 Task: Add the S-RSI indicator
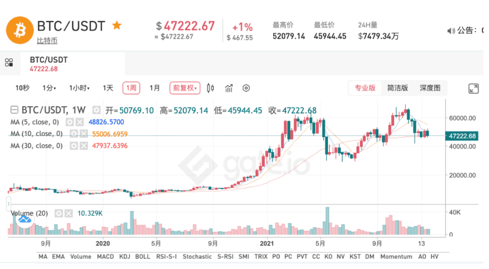point(225,257)
